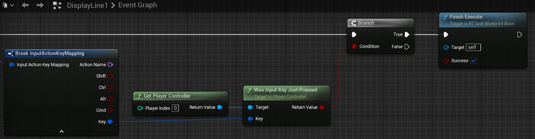535x139 pixels.
Task: Click Was Input Key Return Value pin
Action: point(322,107)
